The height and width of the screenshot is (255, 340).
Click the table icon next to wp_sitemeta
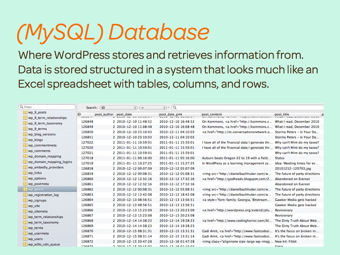tap(25, 212)
